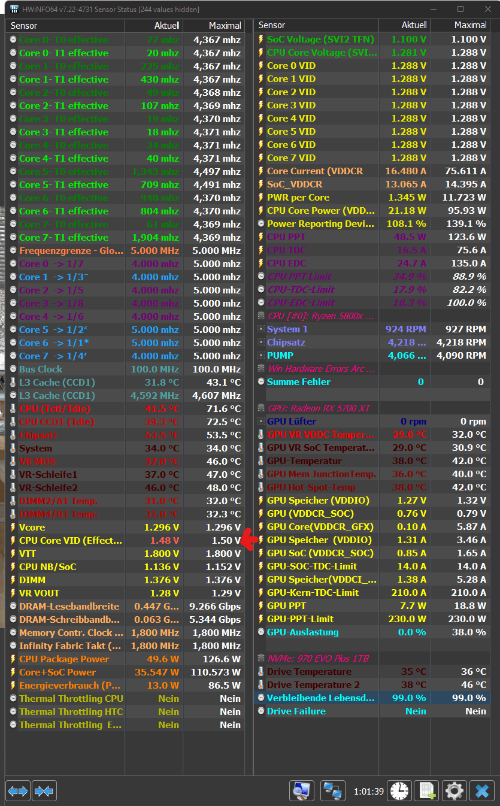This screenshot has width=500, height=806.
Task: Click the icon beside Thermal Throttling CPU
Action: 14,699
